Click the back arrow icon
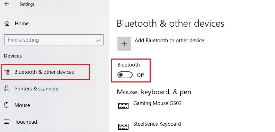 coord(7,4)
